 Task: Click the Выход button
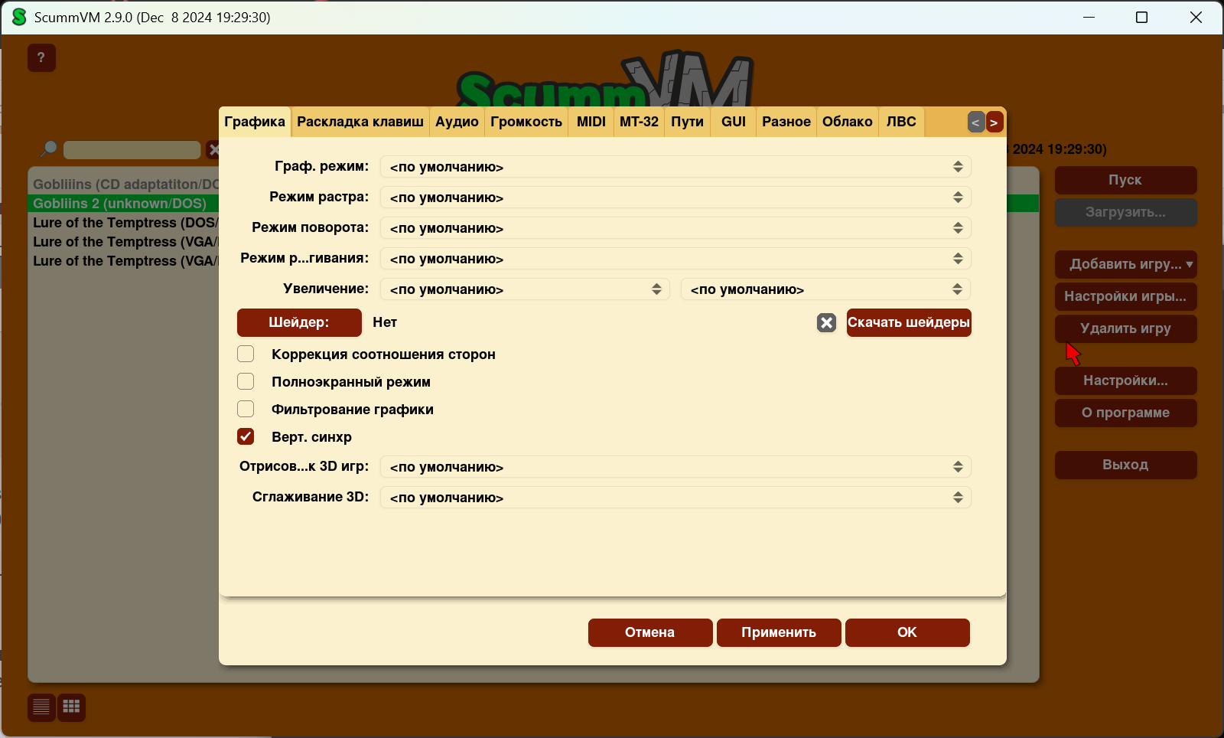1125,465
